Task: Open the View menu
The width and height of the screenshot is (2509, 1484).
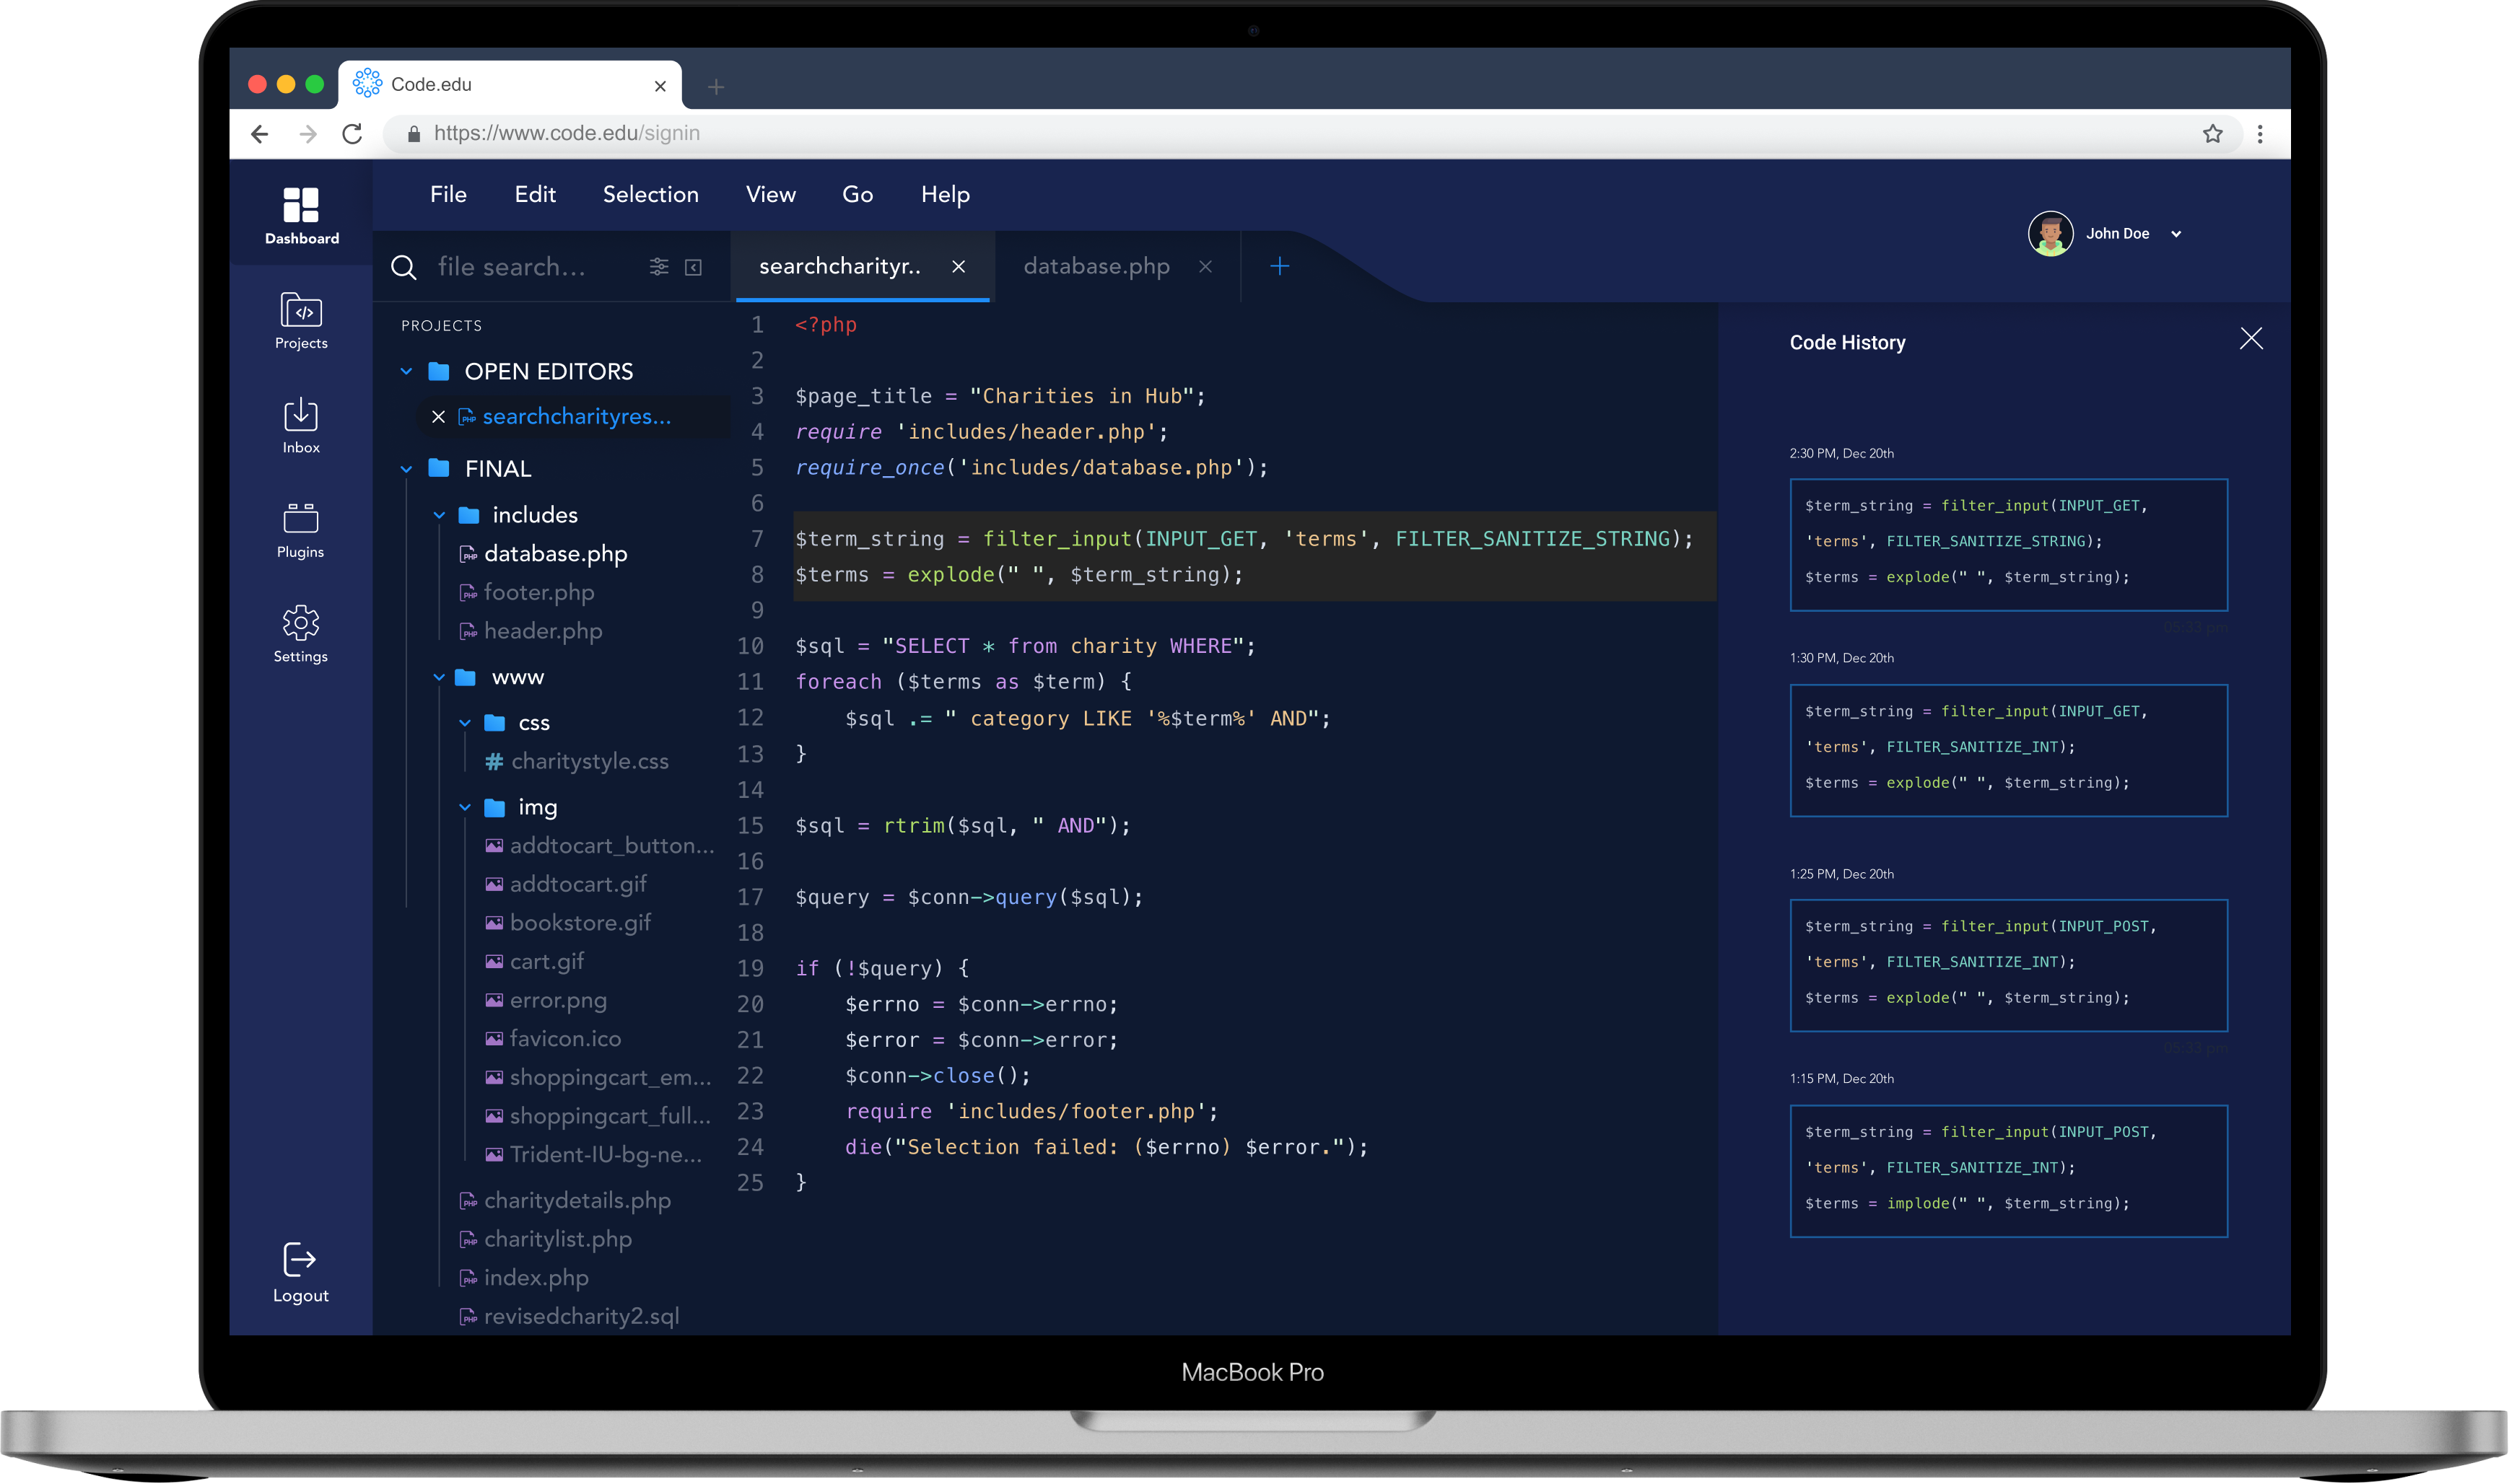Action: 770,195
